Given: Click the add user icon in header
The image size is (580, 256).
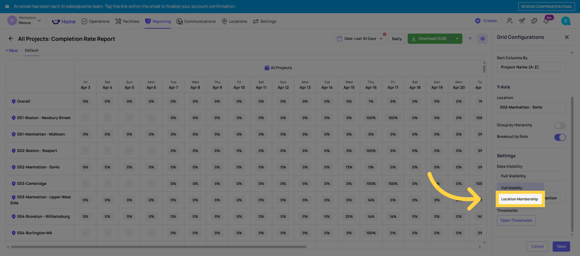Looking at the screenshot, I should (x=510, y=21).
